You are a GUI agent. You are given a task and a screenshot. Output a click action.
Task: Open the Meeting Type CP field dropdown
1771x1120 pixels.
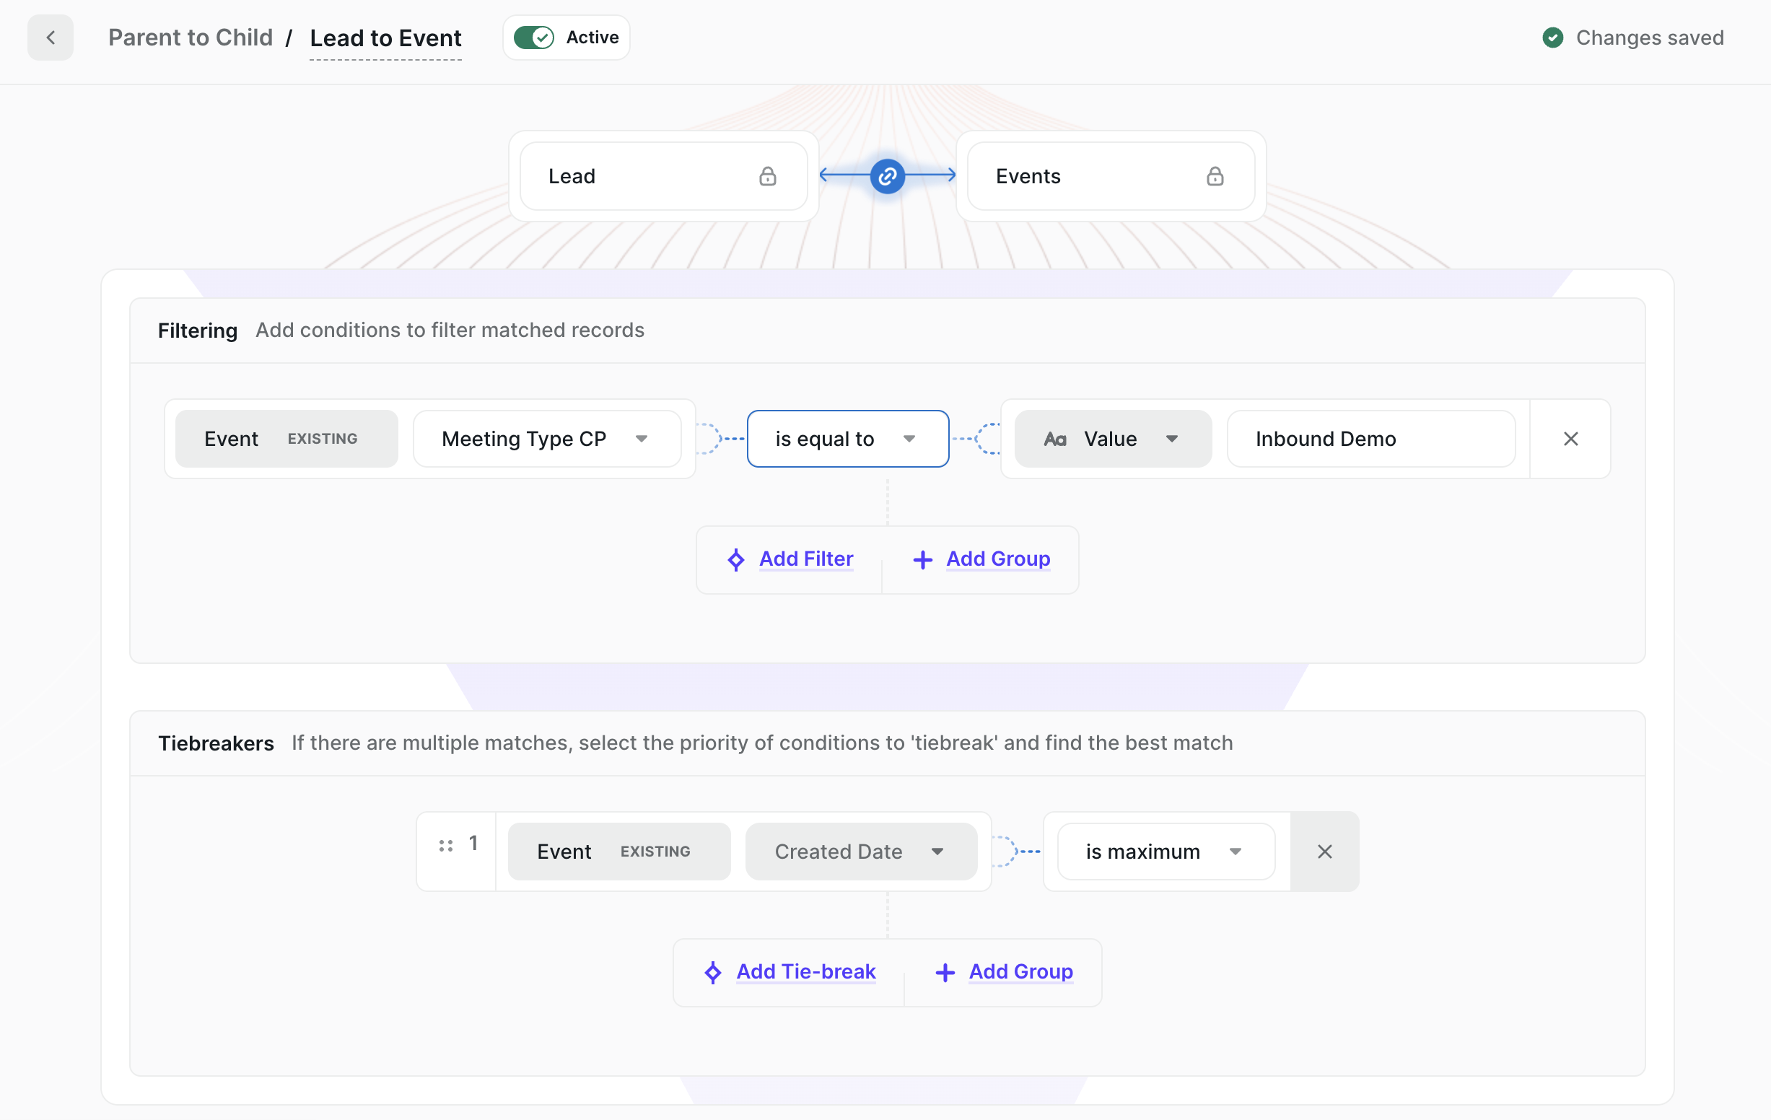(x=546, y=439)
